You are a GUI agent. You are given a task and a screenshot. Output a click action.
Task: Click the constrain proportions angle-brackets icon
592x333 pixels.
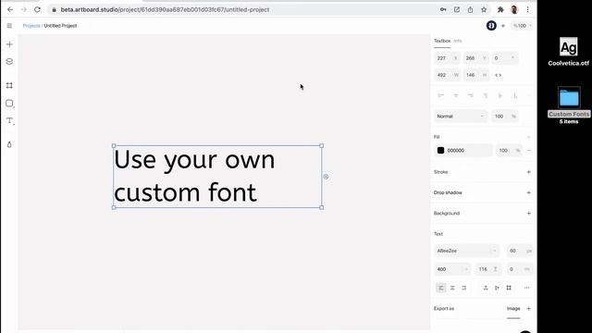tap(499, 75)
